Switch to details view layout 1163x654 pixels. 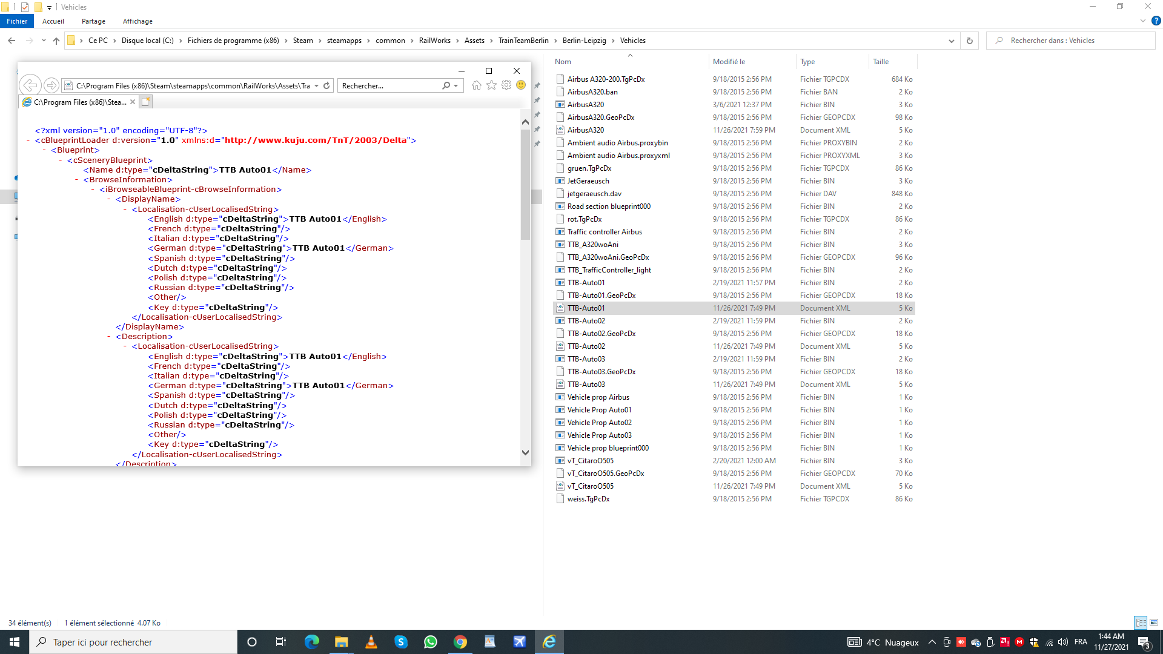pyautogui.click(x=1141, y=623)
